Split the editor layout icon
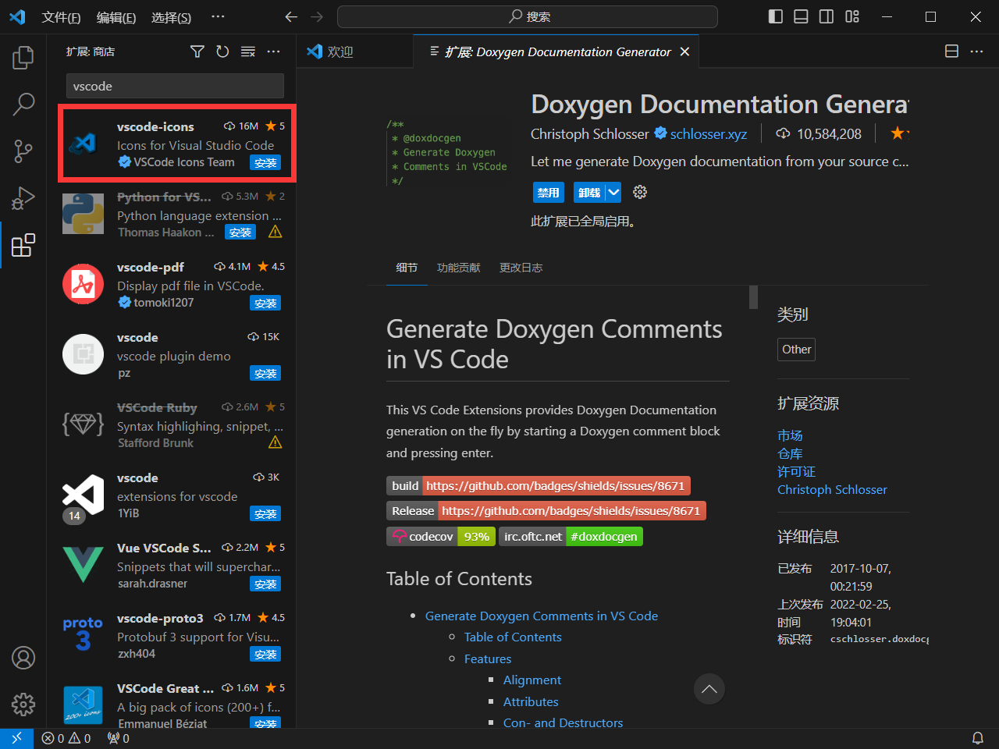Image resolution: width=999 pixels, height=749 pixels. click(x=951, y=51)
